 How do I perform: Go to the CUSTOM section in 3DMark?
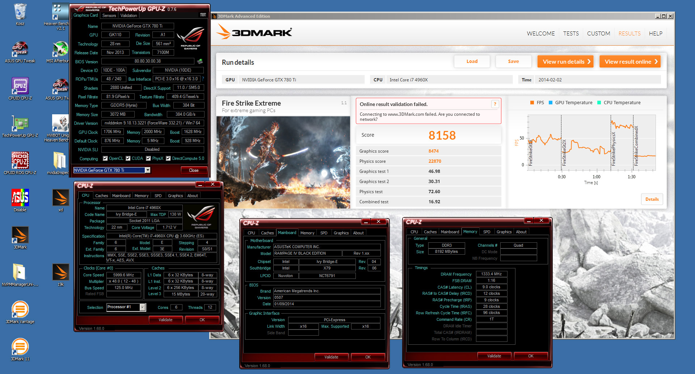pos(598,33)
